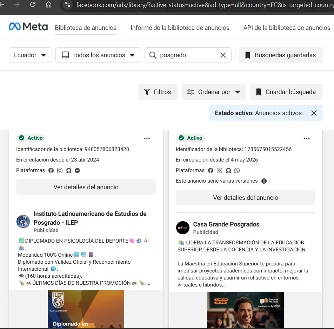This screenshot has width=334, height=329.
Task: Click bookmark icon in Guardar búsqueda
Action: tap(258, 92)
